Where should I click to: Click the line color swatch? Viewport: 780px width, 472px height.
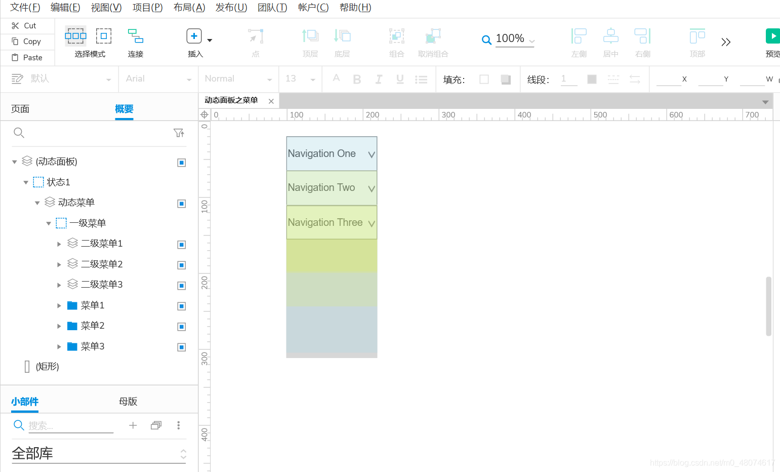point(592,79)
